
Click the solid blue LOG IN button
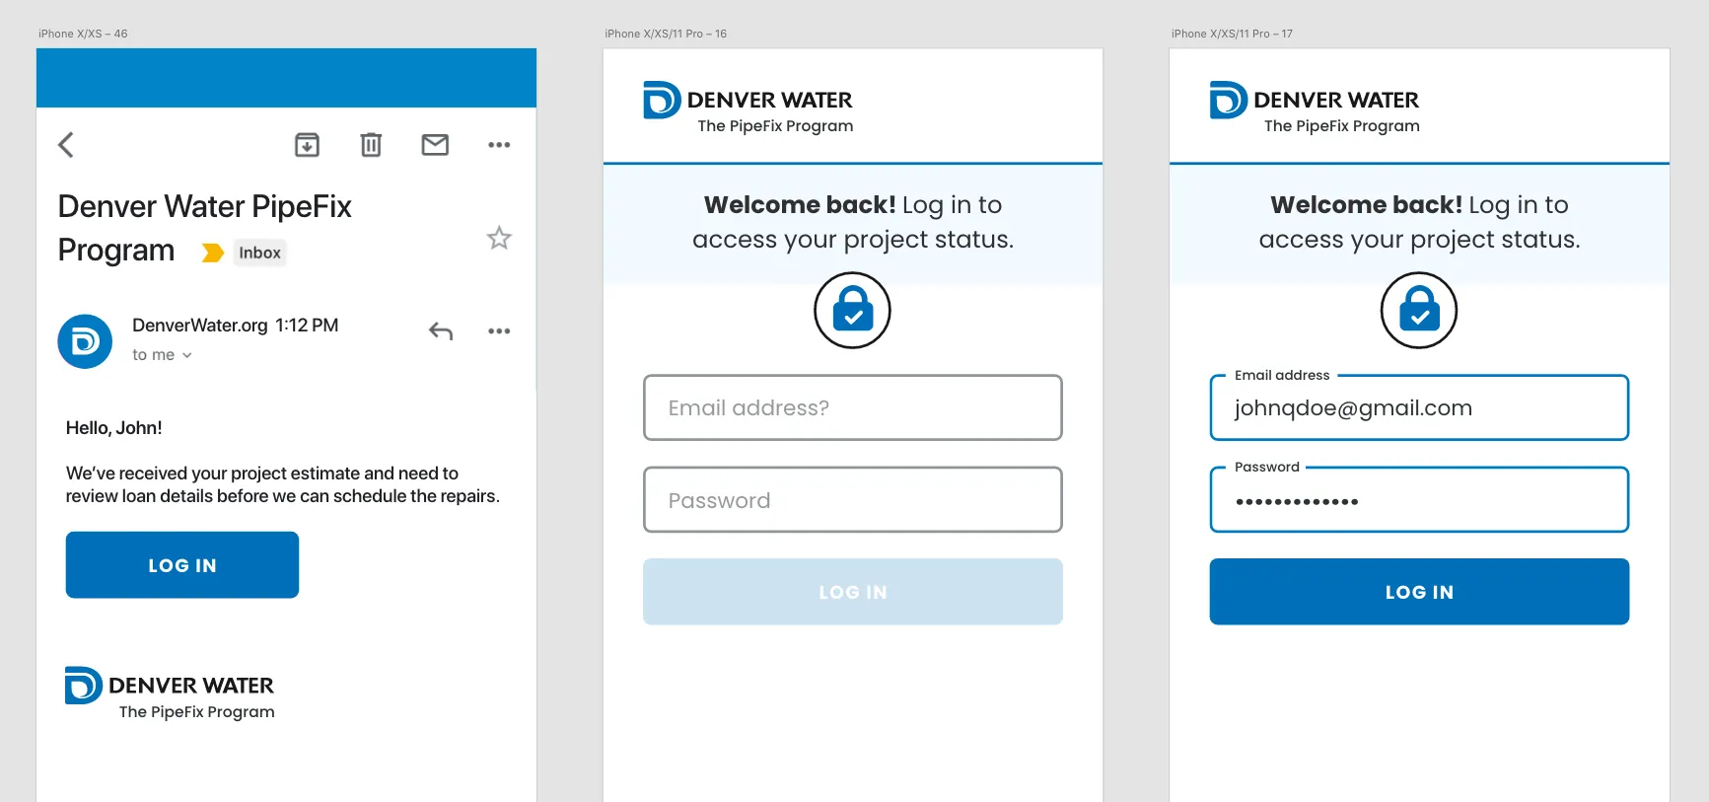pos(1419,592)
